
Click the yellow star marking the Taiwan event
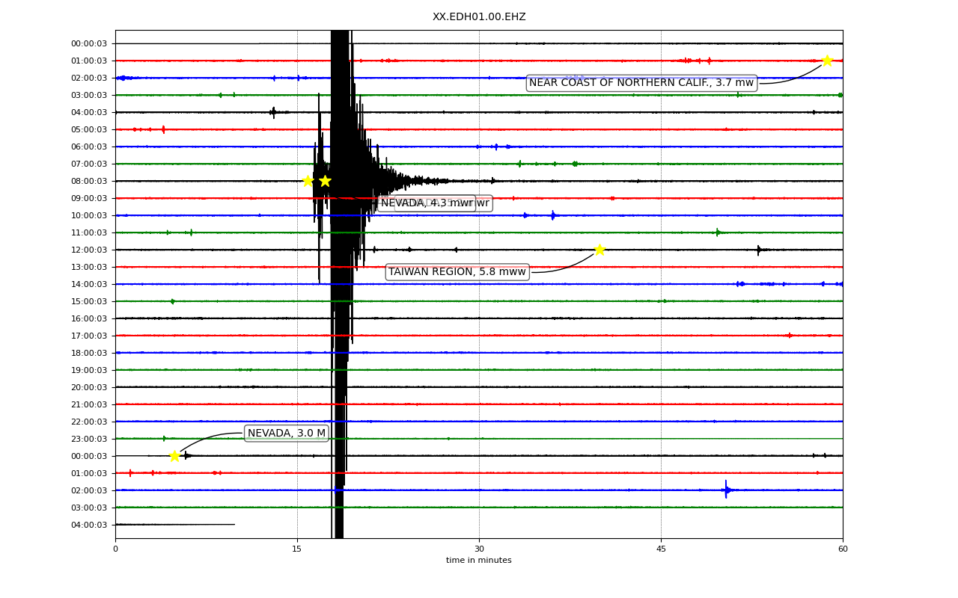pos(599,250)
